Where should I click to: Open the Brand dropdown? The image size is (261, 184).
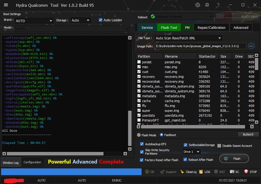[x=34, y=21]
